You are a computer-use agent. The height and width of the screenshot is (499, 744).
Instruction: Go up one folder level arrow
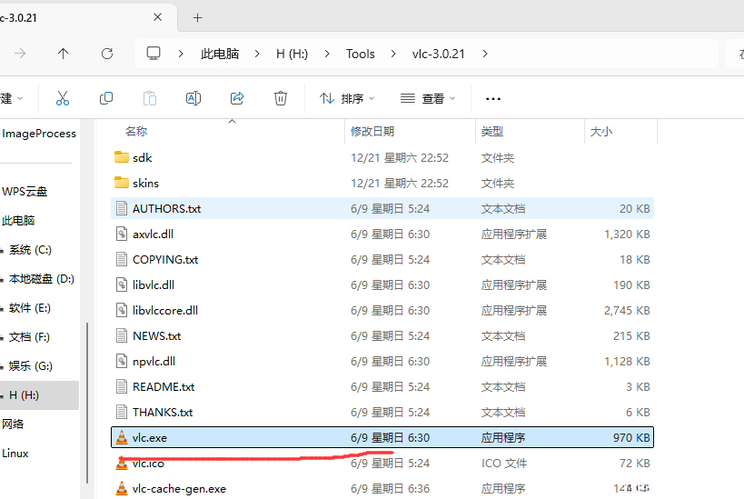pos(63,54)
